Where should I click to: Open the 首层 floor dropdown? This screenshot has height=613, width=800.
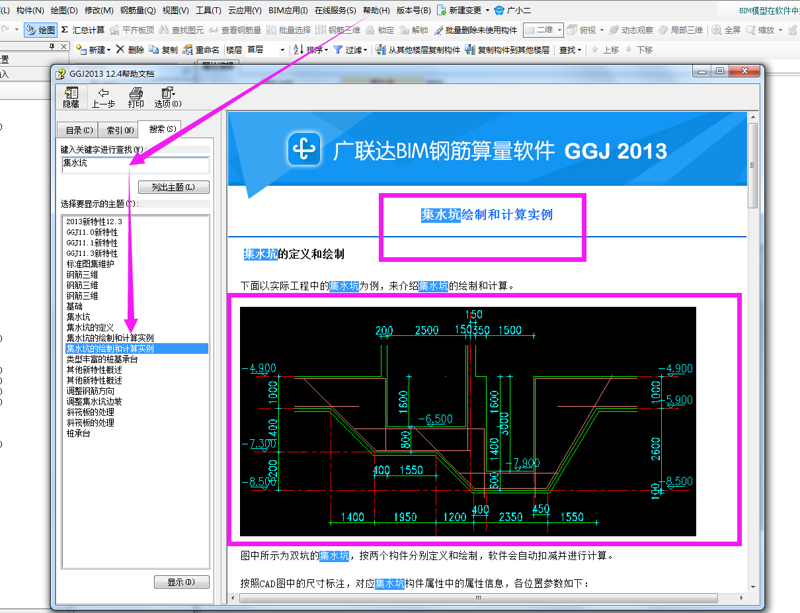266,50
